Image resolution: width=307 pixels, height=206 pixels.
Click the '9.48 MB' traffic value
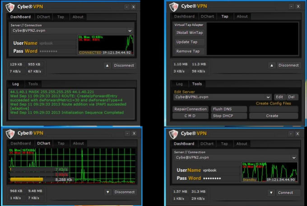pos(35,191)
